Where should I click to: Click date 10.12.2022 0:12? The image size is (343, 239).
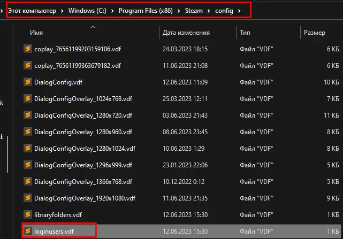point(184,182)
